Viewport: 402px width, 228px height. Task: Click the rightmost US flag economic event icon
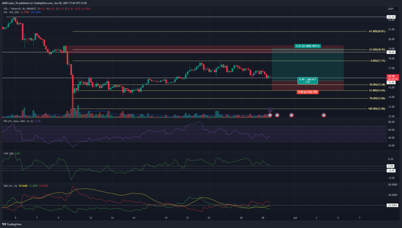click(x=324, y=115)
